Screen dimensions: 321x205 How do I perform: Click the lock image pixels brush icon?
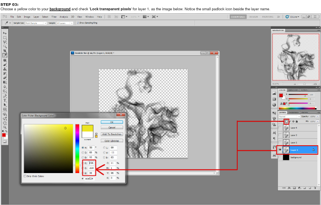tap(290, 121)
